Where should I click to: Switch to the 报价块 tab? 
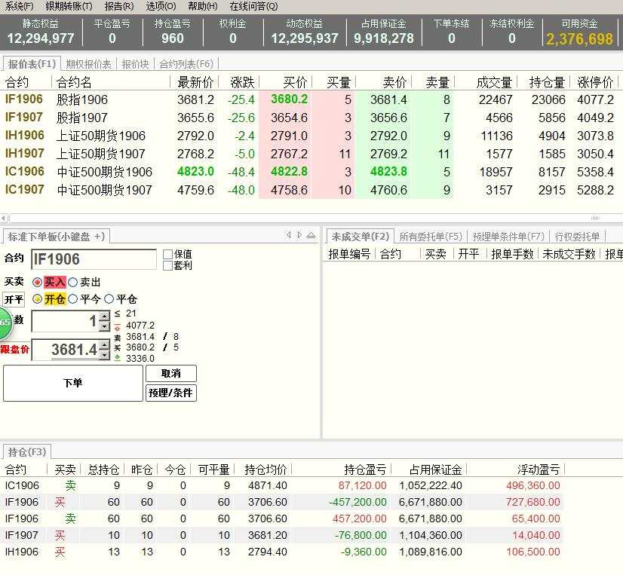pos(135,64)
